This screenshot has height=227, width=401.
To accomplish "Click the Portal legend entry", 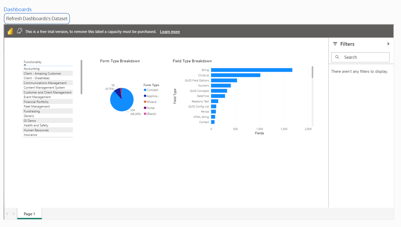I will pyautogui.click(x=149, y=108).
